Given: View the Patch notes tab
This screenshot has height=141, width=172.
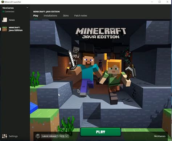Looking at the screenshot, I should tap(81, 16).
